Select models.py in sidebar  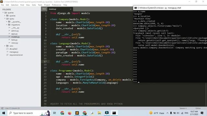(15, 37)
